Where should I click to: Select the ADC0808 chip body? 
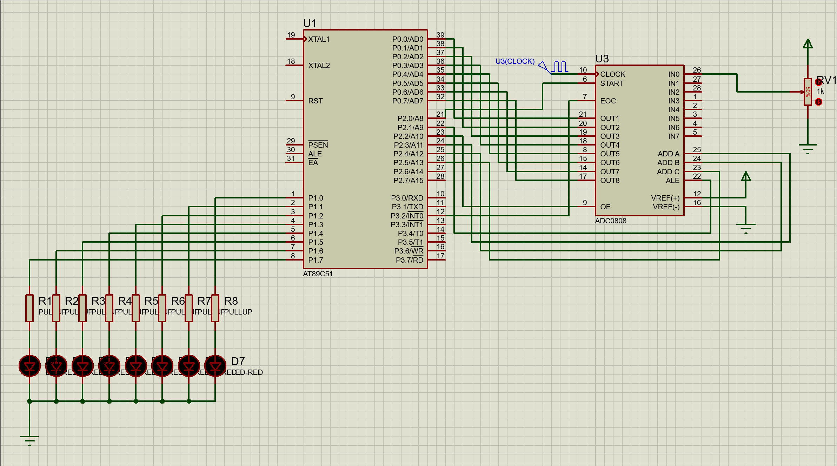639,140
